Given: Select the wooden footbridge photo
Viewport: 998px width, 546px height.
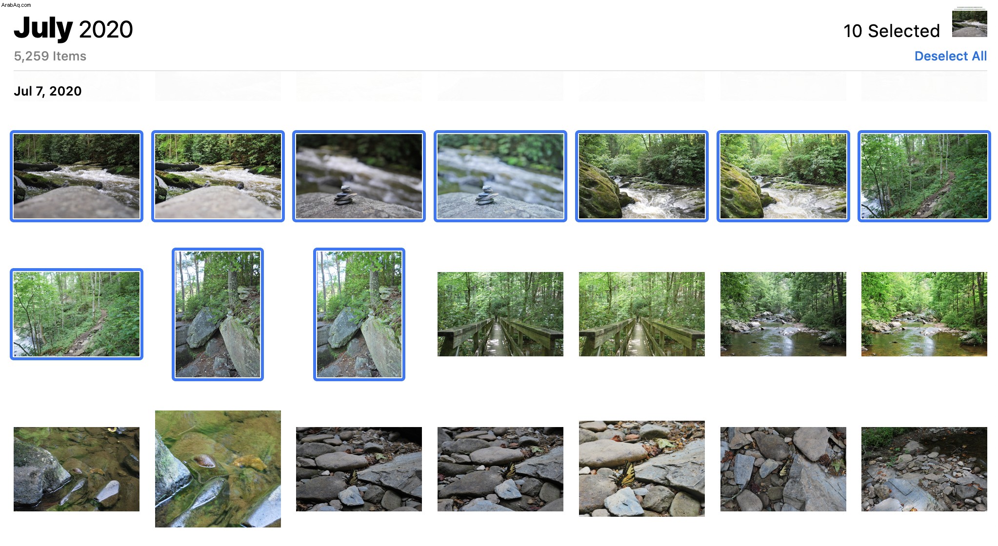Looking at the screenshot, I should (500, 314).
